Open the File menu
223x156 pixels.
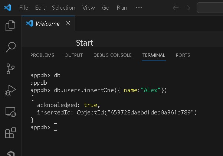(23, 8)
